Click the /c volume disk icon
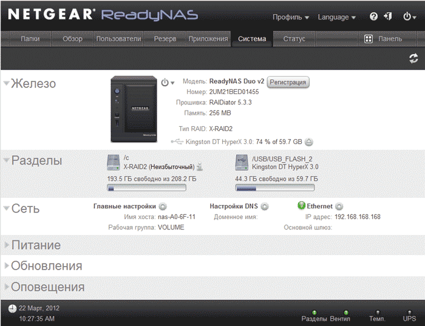425x326 pixels. point(114,163)
